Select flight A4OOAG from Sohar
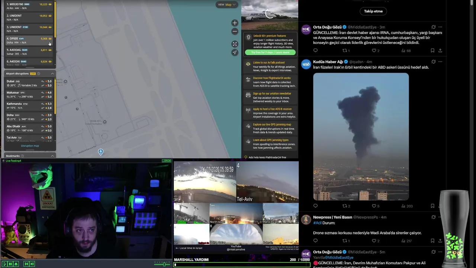Viewport: 476px width, 268px height. 29,52
